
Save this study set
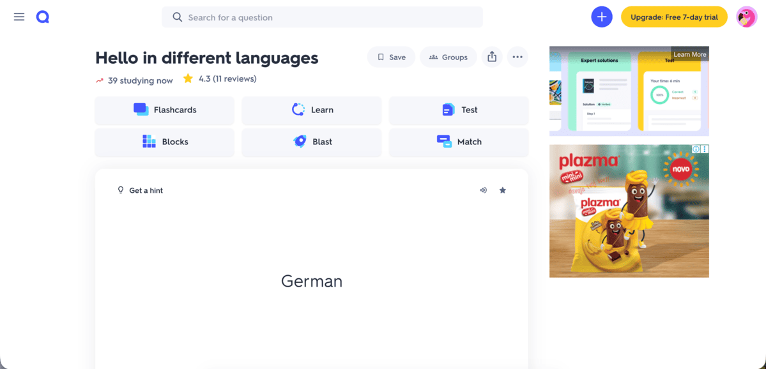click(391, 57)
